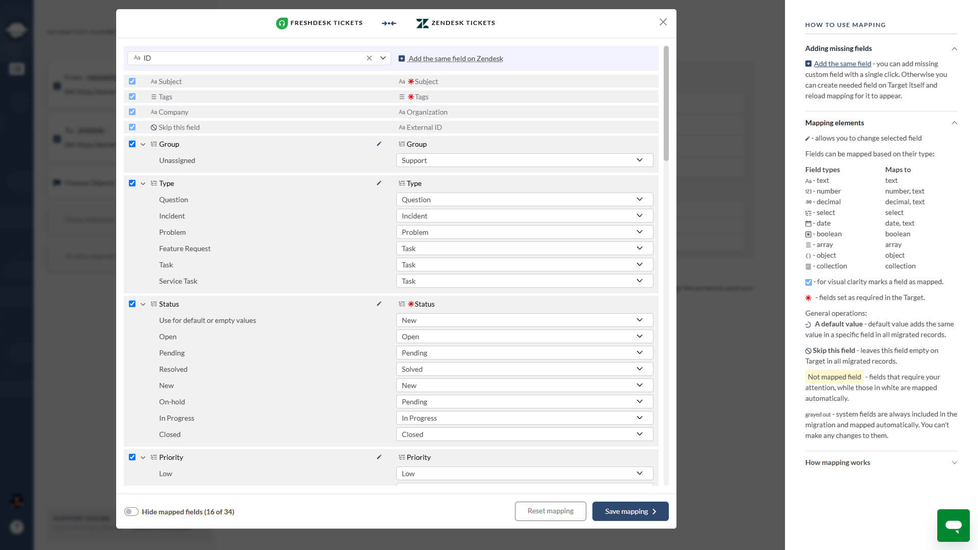Click the Freshdesk Tickets logo icon
The height and width of the screenshot is (550, 978).
(x=282, y=23)
